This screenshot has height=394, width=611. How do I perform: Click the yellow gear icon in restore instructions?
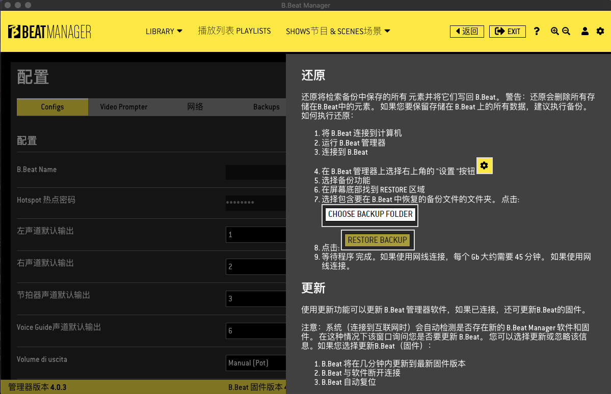pos(484,165)
